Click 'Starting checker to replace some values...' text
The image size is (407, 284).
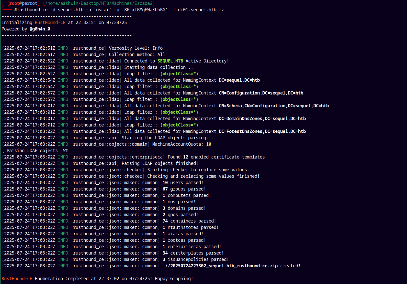tap(201, 170)
